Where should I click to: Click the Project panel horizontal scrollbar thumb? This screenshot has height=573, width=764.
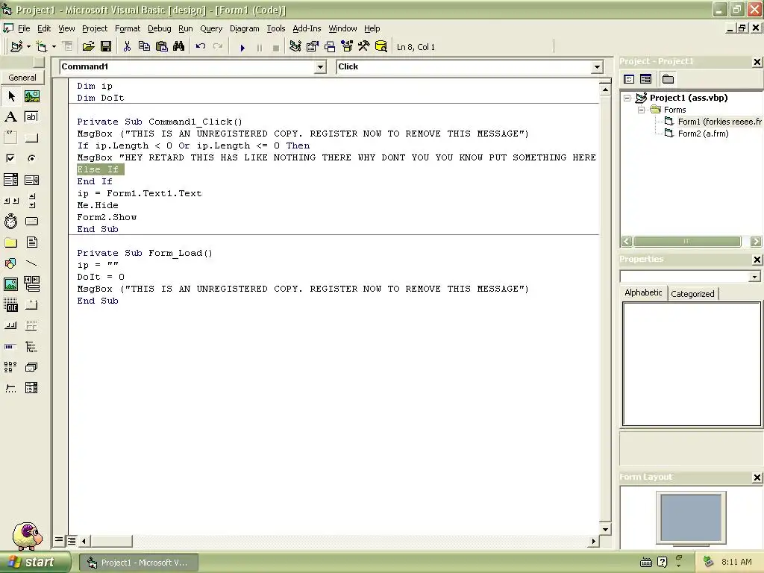[687, 241]
